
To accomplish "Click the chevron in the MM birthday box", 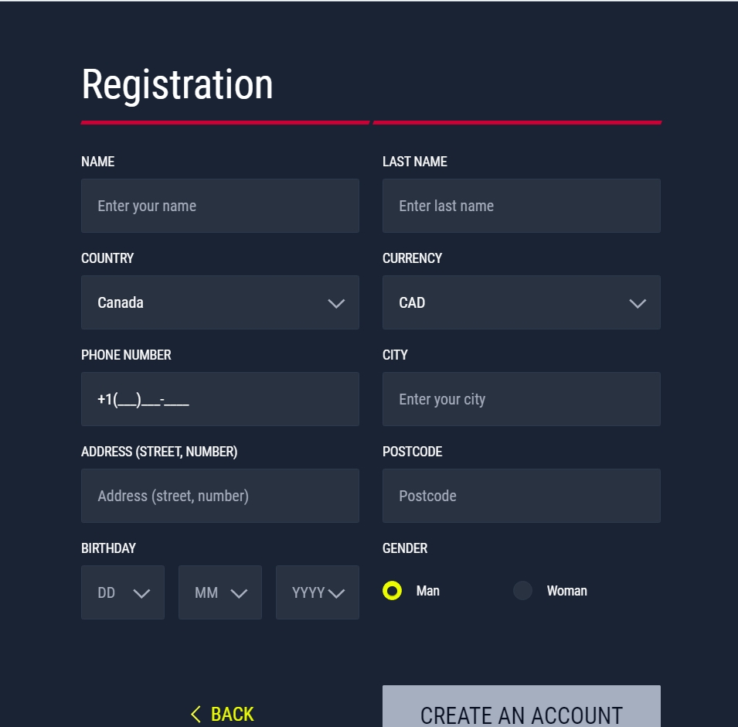I will 239,593.
